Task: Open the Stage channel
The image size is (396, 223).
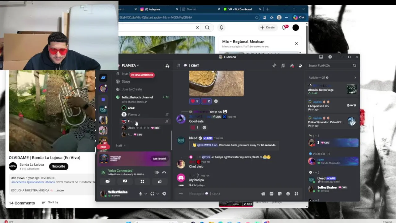Action: tap(126, 81)
